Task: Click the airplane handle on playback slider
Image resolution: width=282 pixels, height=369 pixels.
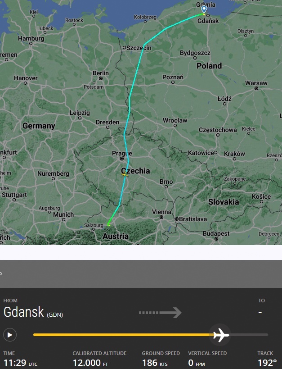Action: 220,335
